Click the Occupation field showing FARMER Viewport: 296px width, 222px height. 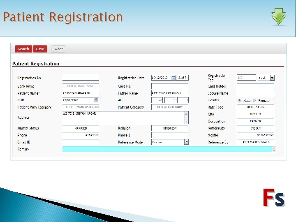pos(255,121)
